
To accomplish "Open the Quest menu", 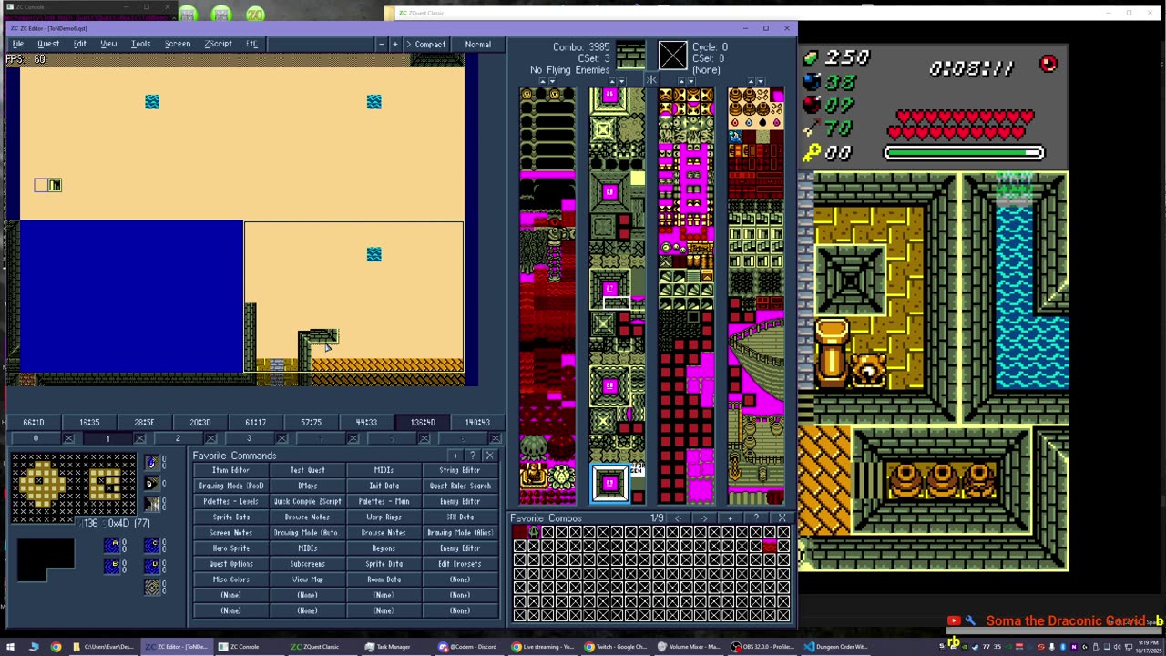I will (48, 44).
